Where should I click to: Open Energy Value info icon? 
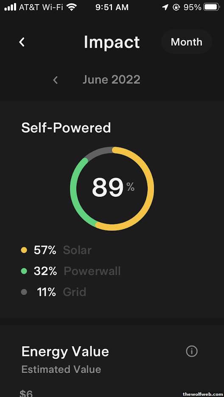tap(192, 351)
